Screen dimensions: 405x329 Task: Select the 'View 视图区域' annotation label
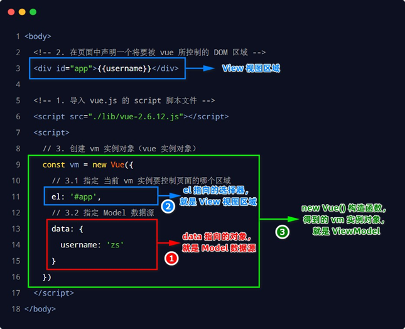(251, 69)
